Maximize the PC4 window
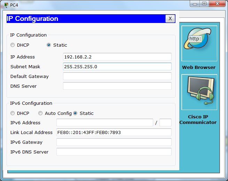 tap(204, 4)
